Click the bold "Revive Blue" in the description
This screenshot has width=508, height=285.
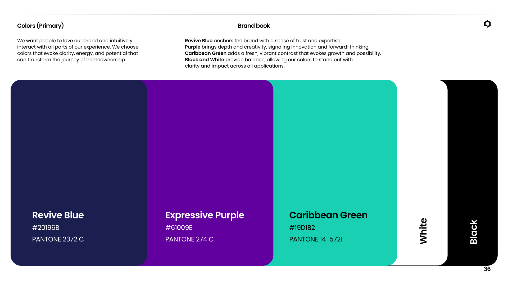(199, 41)
